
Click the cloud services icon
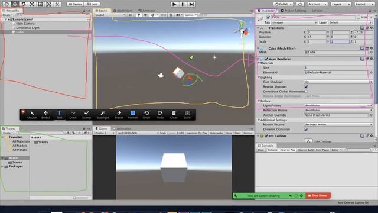300,4
